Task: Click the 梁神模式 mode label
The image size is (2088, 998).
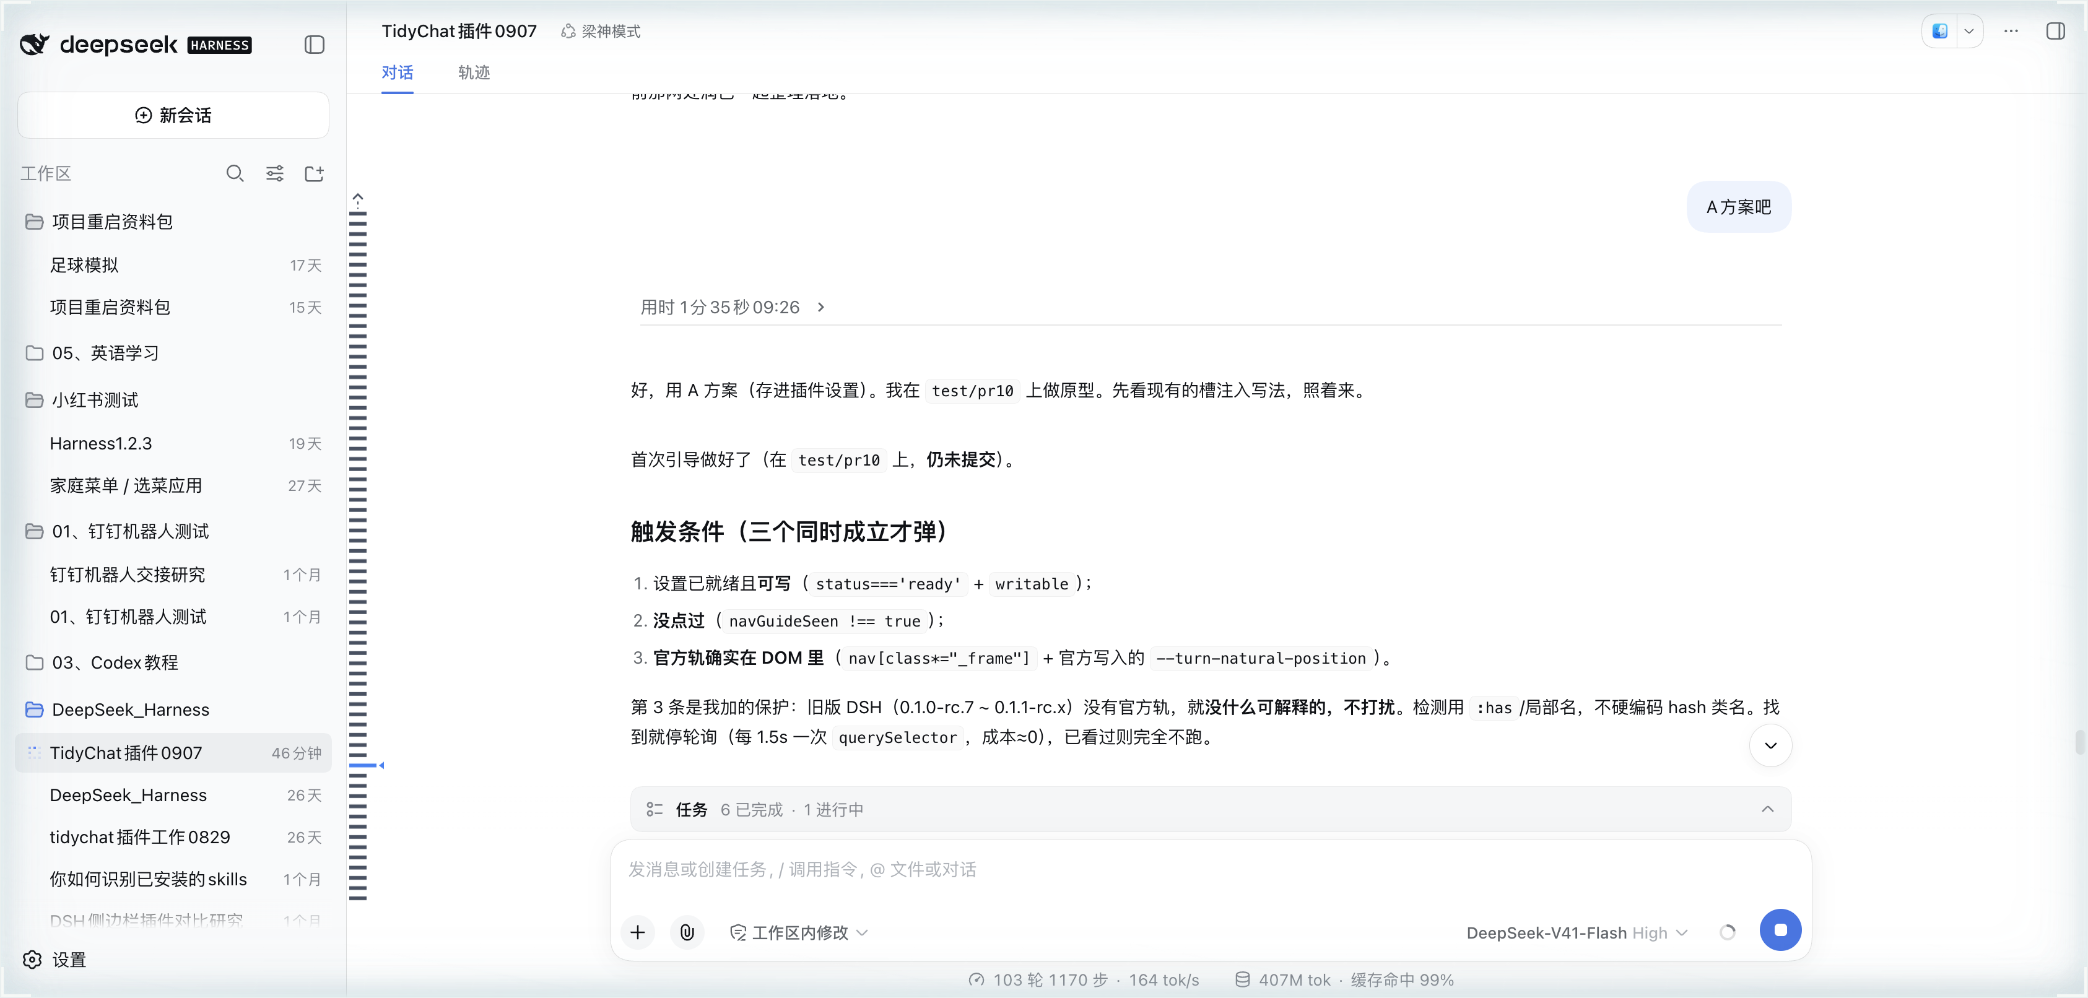Action: [x=611, y=32]
